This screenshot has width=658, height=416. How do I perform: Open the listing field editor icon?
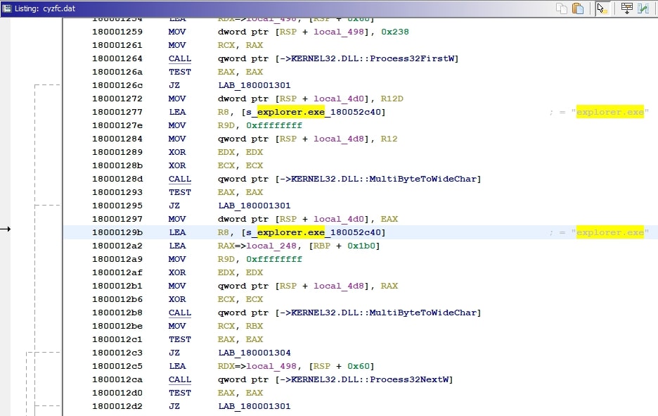[x=626, y=8]
